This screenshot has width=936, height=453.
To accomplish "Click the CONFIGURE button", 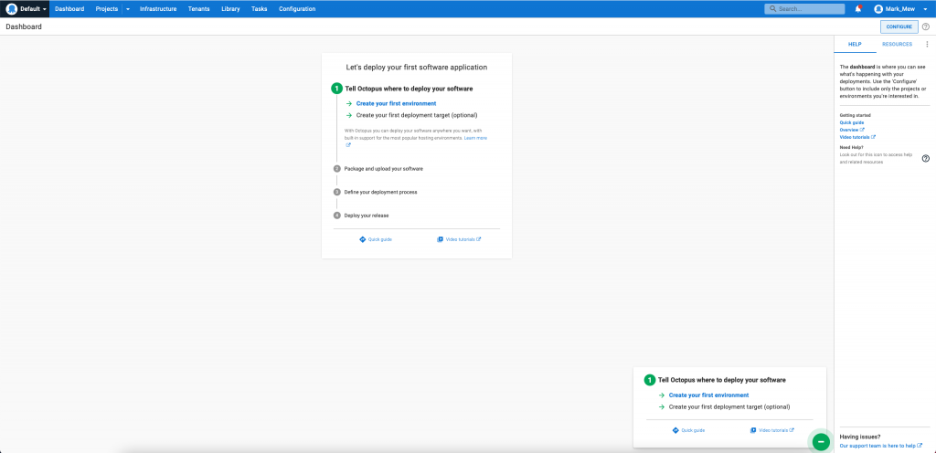I will (x=899, y=26).
